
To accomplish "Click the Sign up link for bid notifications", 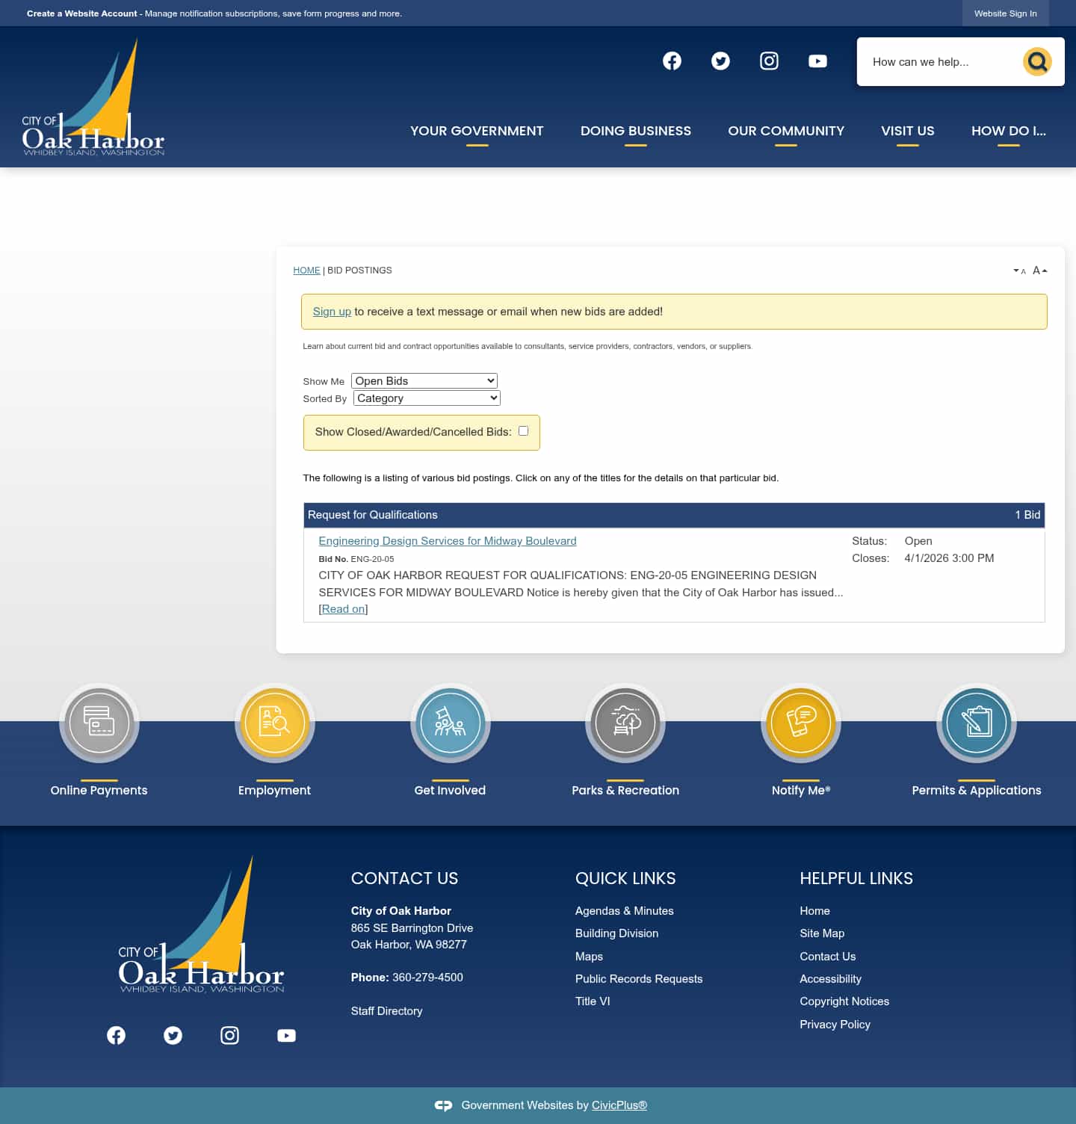I will click(x=332, y=311).
